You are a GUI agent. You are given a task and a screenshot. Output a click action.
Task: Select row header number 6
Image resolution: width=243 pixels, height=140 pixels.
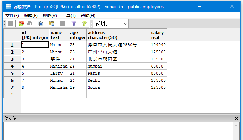(12, 80)
